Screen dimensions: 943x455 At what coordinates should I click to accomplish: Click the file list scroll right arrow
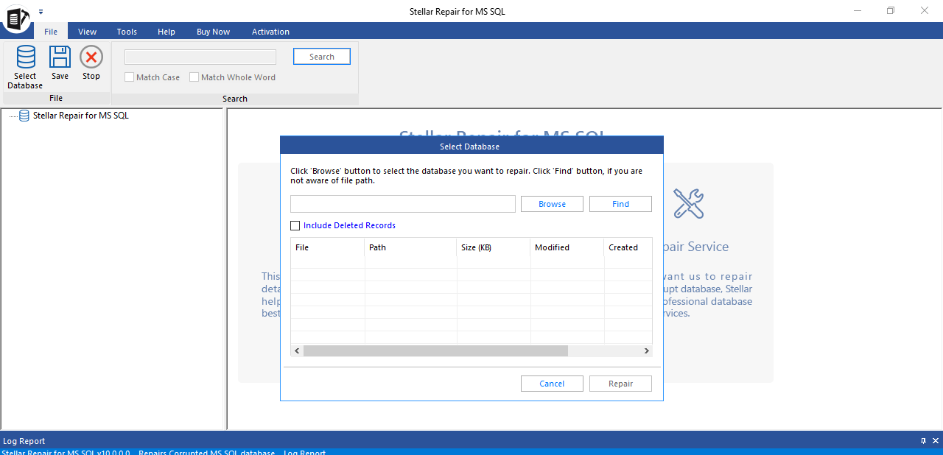(646, 351)
